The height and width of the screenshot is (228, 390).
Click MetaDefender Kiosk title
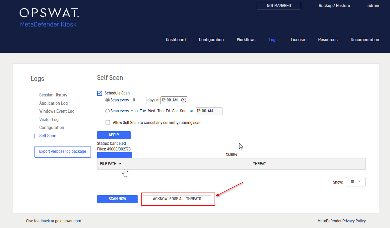48,25
